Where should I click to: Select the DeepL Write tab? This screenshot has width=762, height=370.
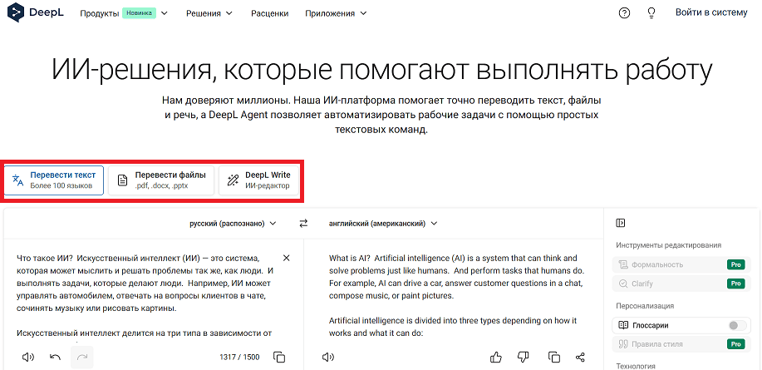tap(258, 180)
